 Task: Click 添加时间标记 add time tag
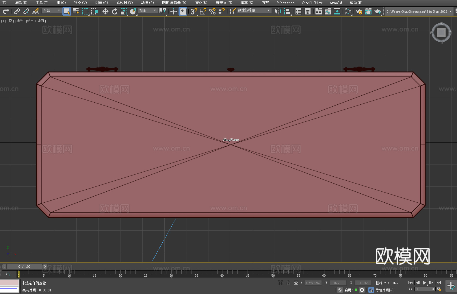coord(385,290)
